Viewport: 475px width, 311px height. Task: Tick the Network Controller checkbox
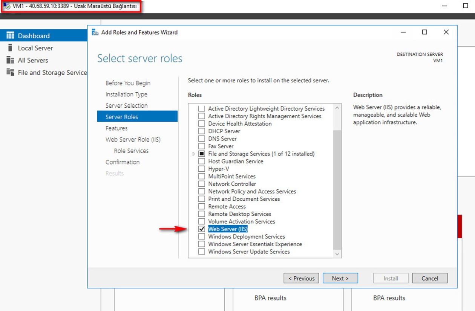202,184
